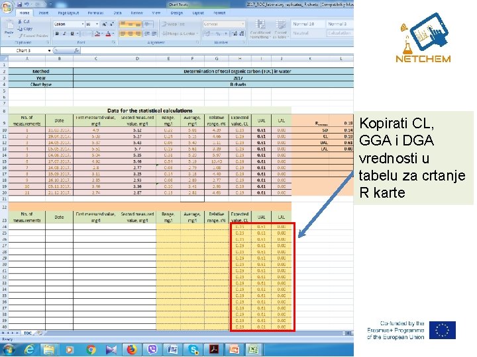This screenshot has height=357, width=477.
Task: Open the View ribbon tab
Action: tap(156, 13)
